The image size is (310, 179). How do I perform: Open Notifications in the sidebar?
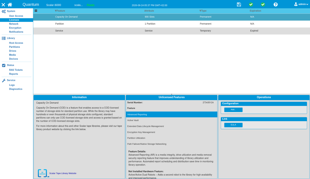pos(16,32)
